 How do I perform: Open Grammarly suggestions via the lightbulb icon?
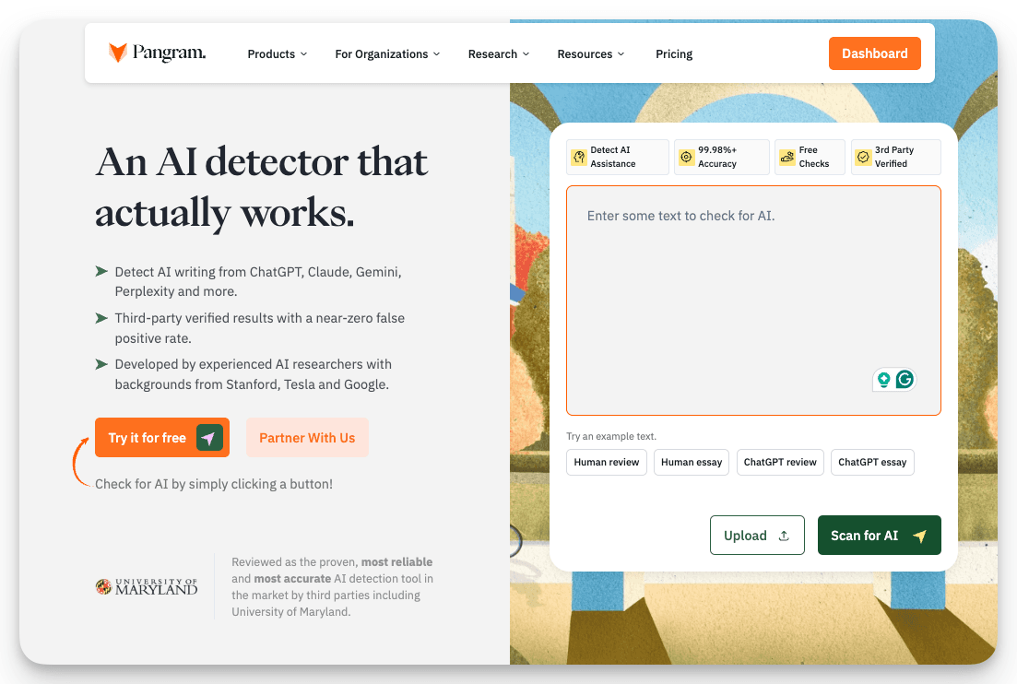click(883, 379)
